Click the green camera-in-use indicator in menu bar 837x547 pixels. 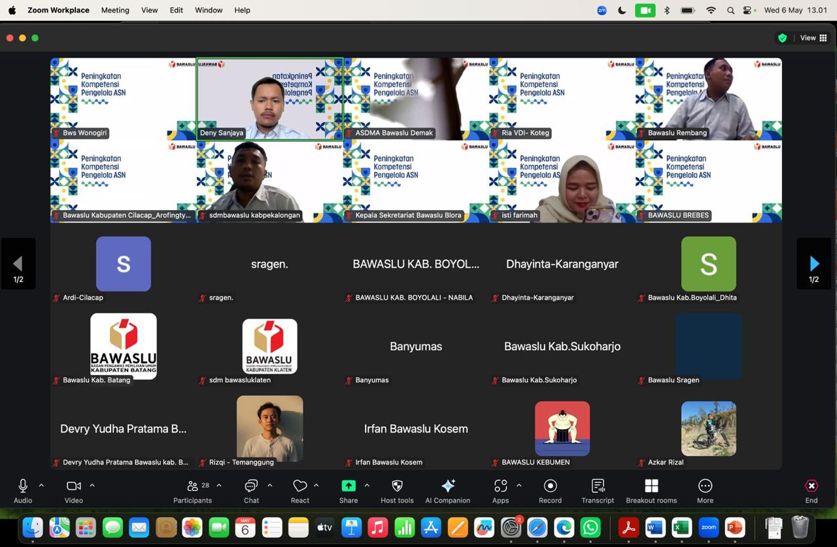[645, 10]
